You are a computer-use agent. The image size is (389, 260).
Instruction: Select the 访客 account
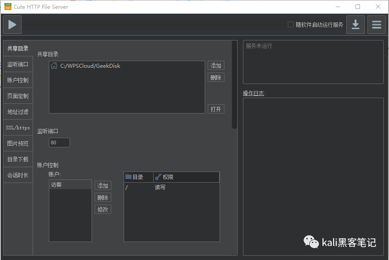coord(70,185)
